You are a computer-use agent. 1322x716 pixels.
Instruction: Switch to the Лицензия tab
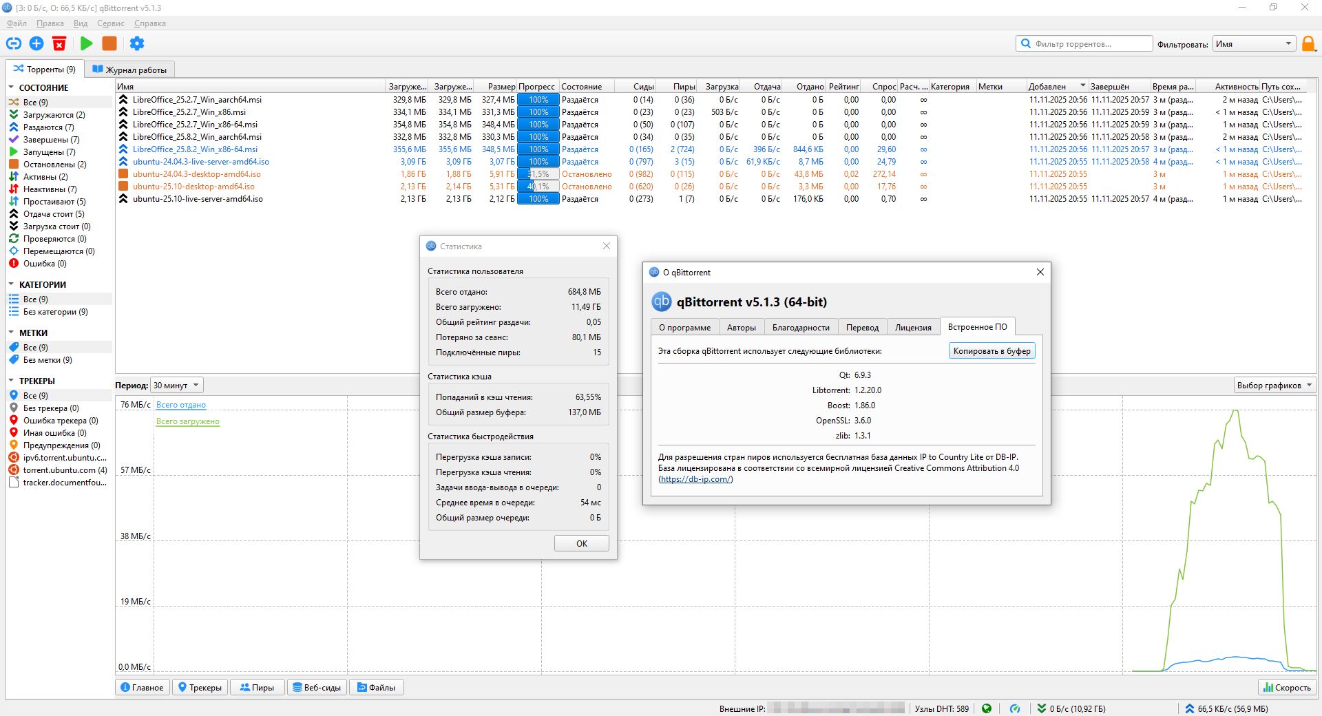913,328
